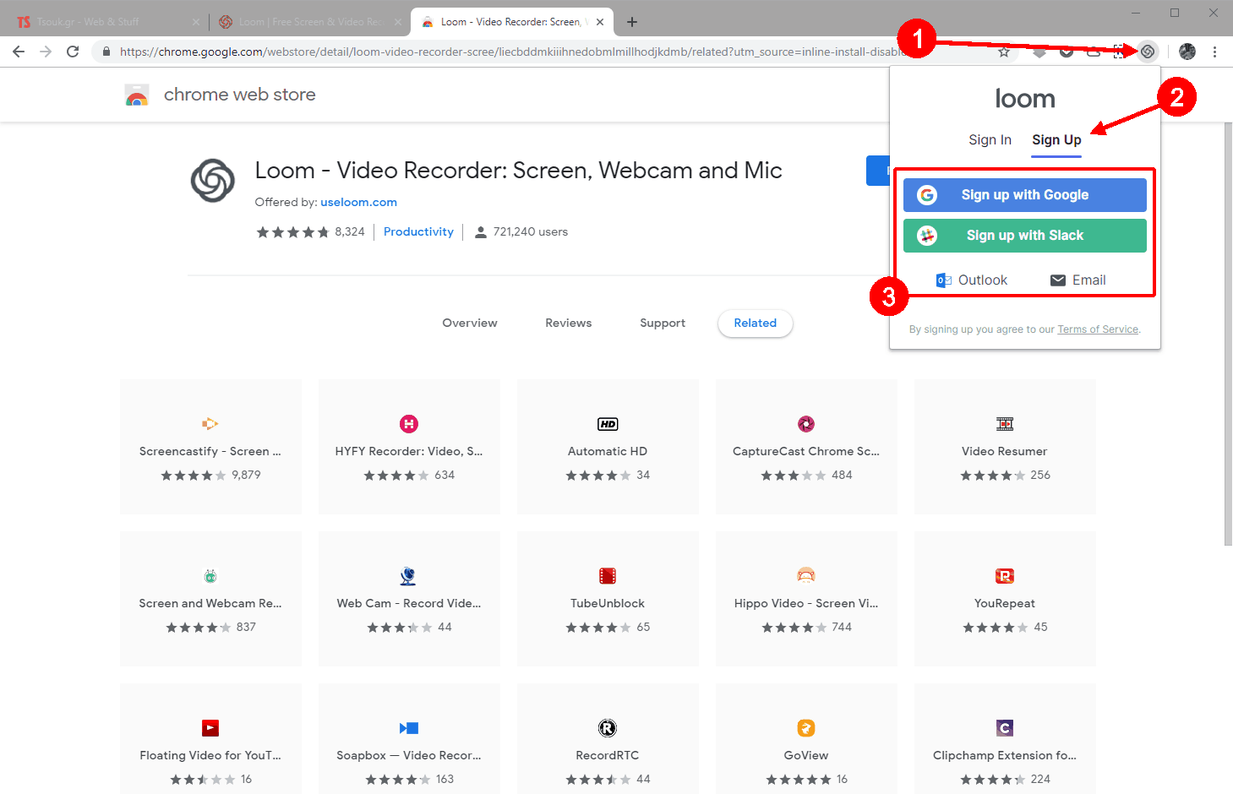This screenshot has width=1233, height=794.
Task: Click the 721,240 users count
Action: 521,232
